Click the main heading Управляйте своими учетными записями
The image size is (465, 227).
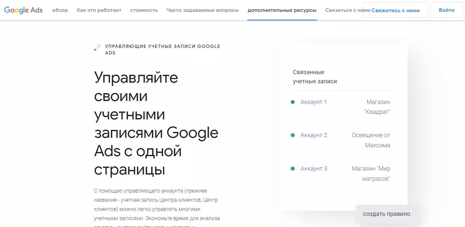coord(156,124)
